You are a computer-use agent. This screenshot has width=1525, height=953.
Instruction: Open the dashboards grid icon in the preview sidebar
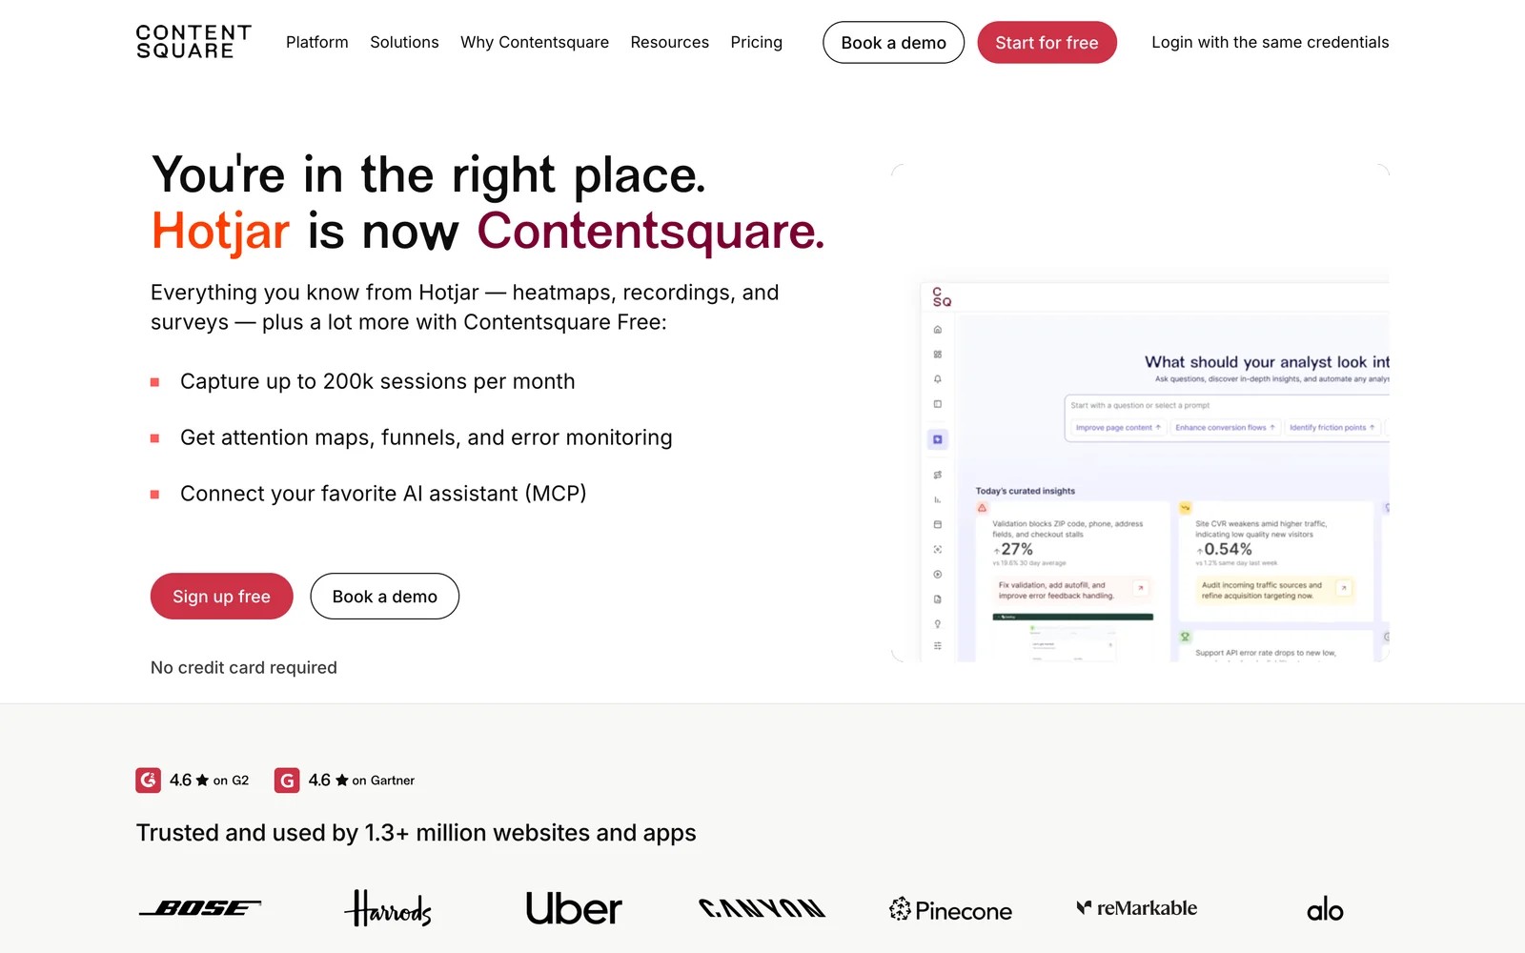point(938,355)
